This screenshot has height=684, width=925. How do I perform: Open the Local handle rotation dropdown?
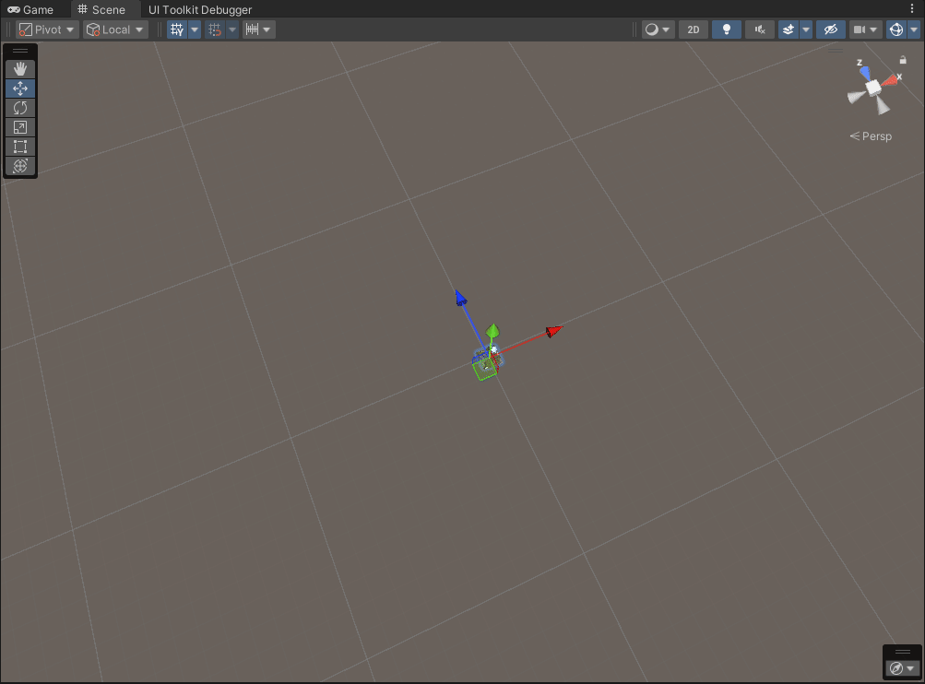coord(115,29)
